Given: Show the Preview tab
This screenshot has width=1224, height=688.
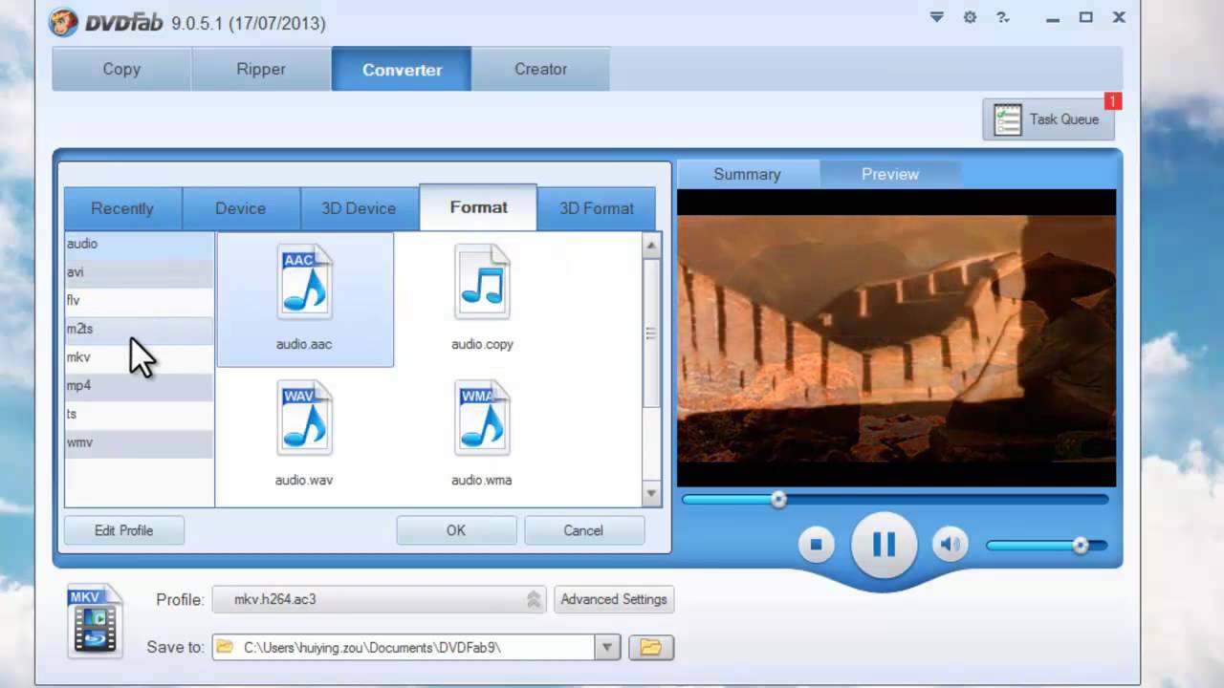Looking at the screenshot, I should pyautogui.click(x=890, y=174).
